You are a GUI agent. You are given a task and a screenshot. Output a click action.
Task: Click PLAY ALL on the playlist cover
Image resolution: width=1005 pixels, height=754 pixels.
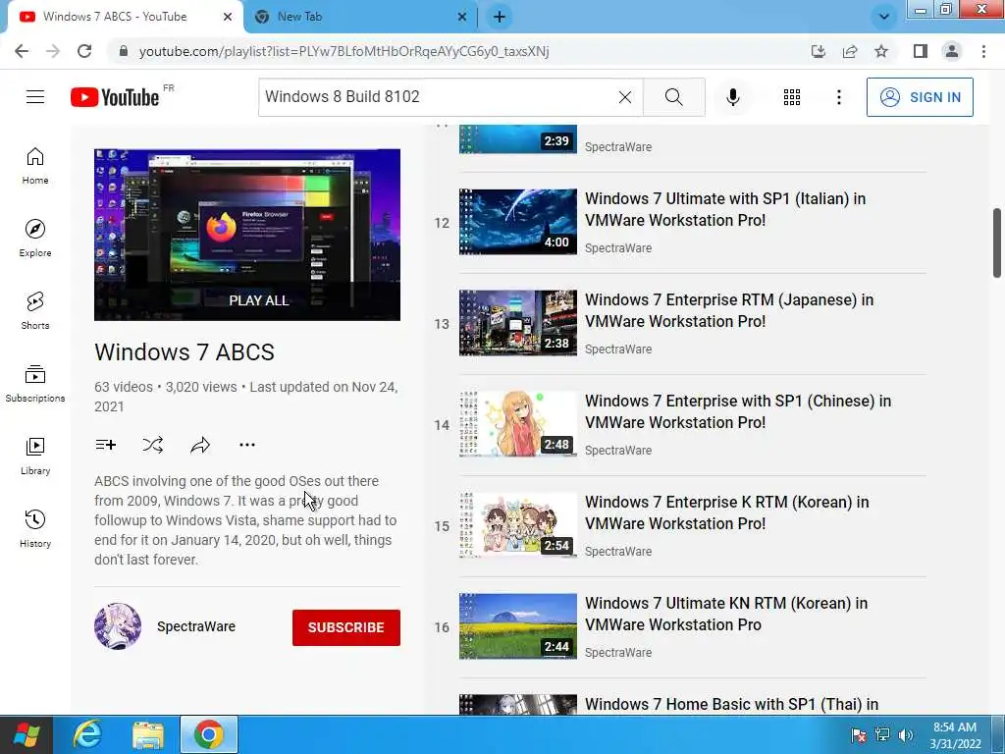coord(259,300)
